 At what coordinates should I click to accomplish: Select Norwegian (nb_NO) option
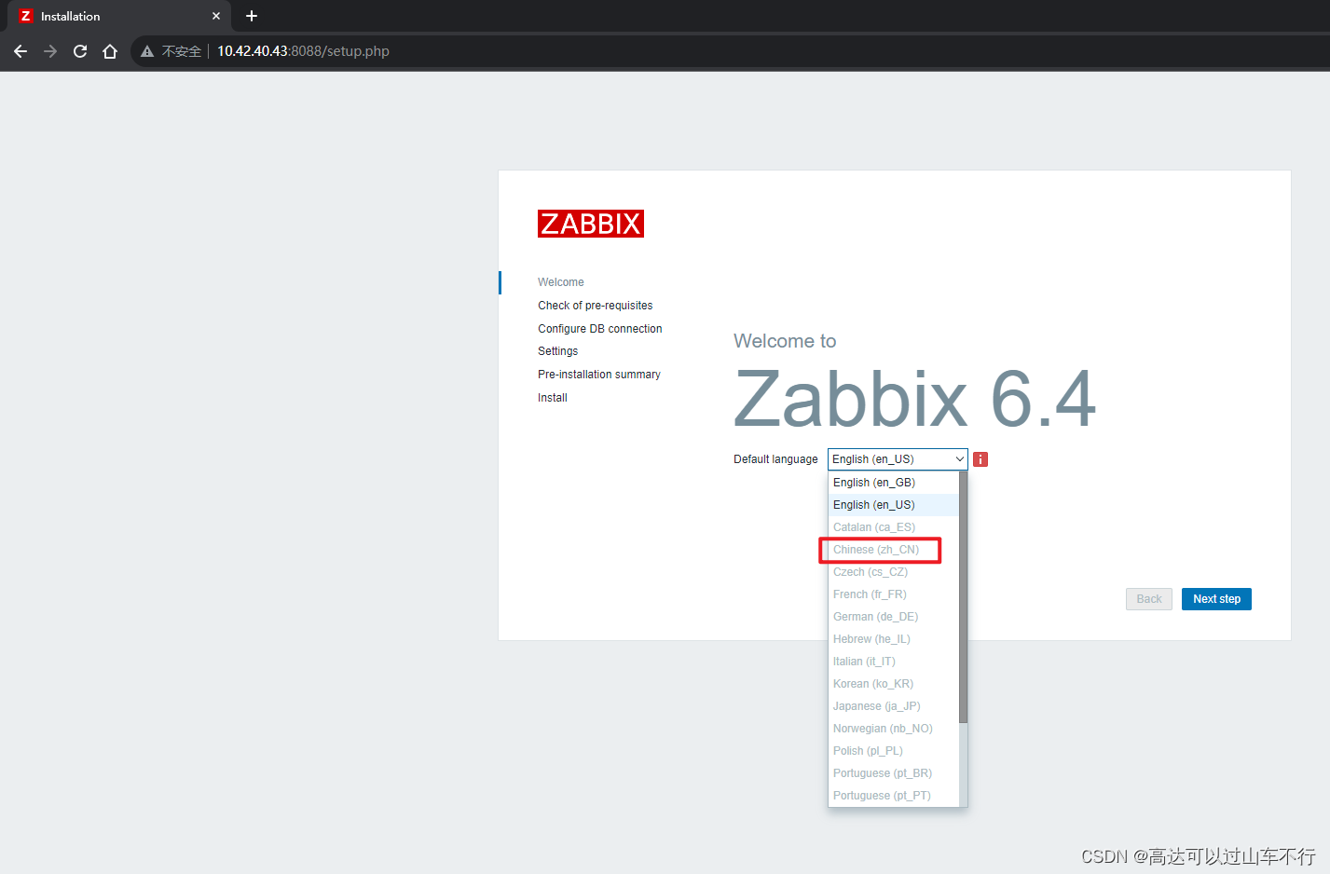click(893, 729)
